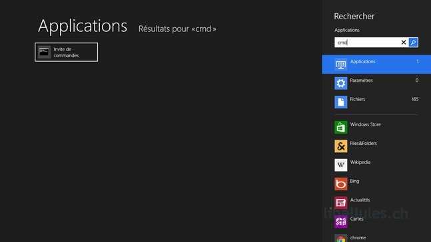Open the Invite de commandes result tile
This screenshot has height=242, width=431.
pyautogui.click(x=66, y=52)
